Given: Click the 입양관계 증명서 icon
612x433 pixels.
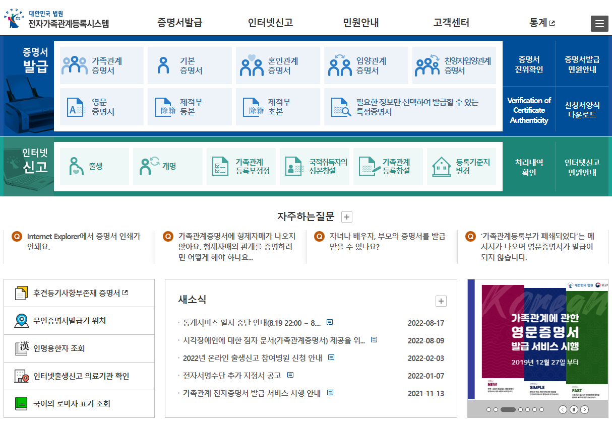Looking at the screenshot, I should (x=340, y=65).
